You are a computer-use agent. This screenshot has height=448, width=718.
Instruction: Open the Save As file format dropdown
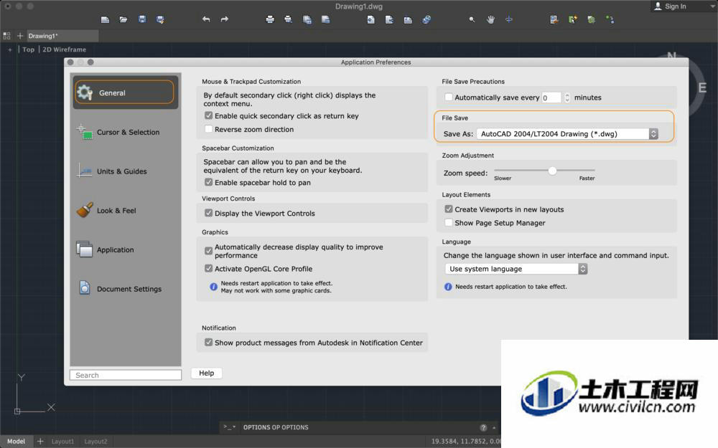click(x=567, y=133)
